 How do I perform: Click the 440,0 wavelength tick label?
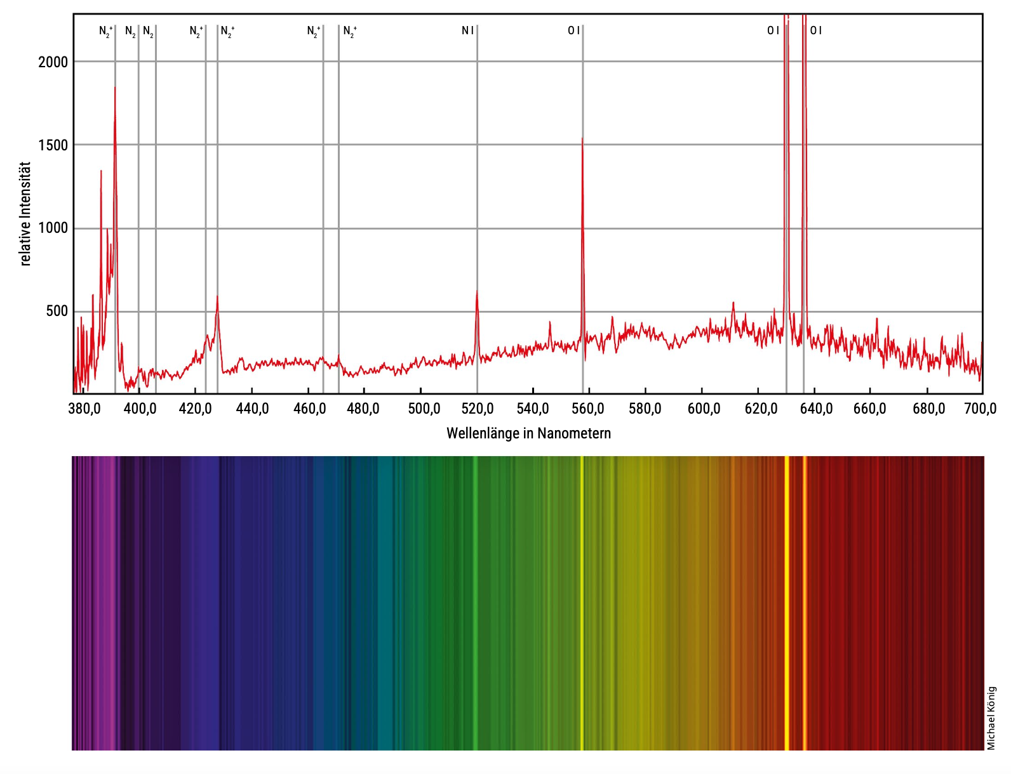point(252,409)
